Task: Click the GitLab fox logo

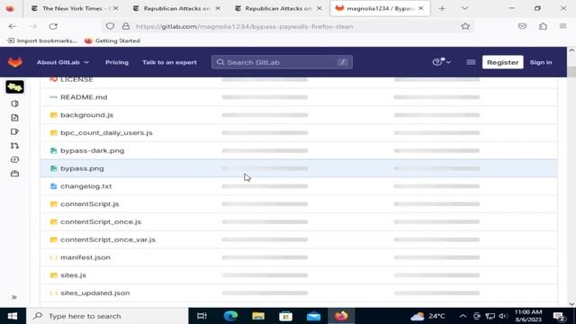Action: coord(15,62)
